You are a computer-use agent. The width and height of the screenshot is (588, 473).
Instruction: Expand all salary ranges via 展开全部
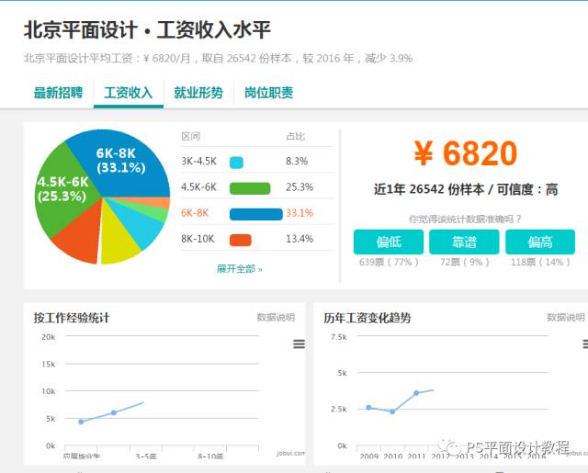pyautogui.click(x=239, y=269)
